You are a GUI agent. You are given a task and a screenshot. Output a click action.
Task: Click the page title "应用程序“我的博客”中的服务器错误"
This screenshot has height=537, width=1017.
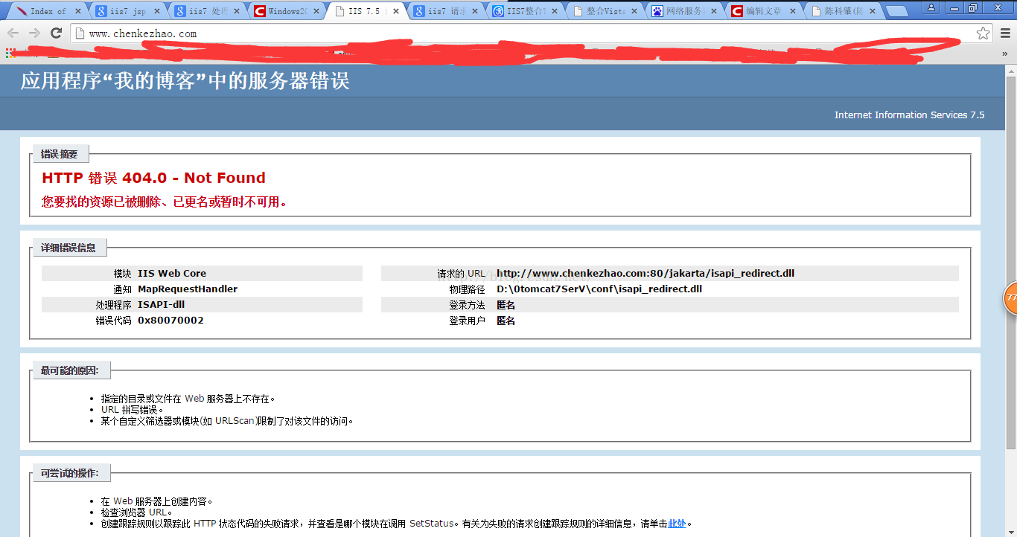point(185,80)
